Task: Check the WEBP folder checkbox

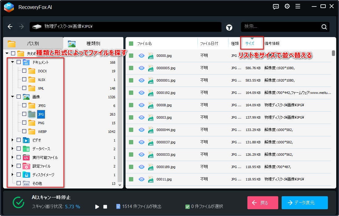Action: (x=24, y=131)
